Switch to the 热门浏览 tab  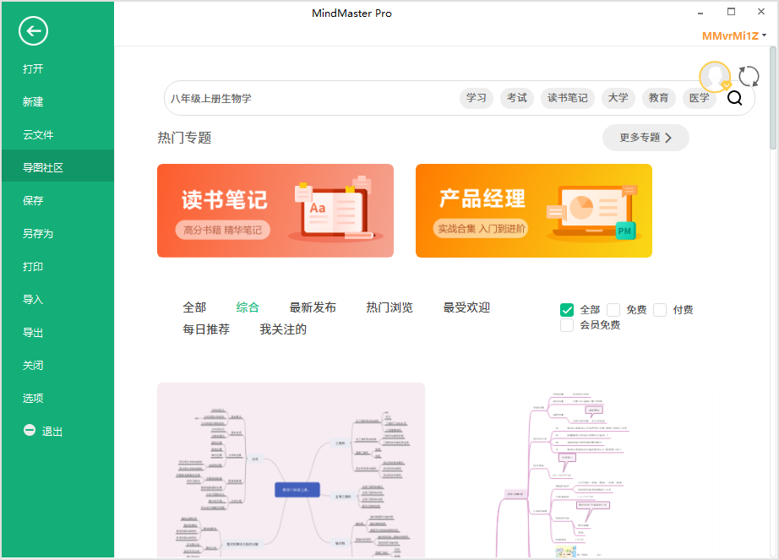pyautogui.click(x=389, y=307)
